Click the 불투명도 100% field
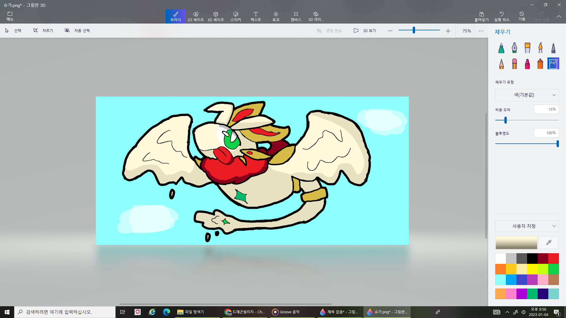 click(x=546, y=133)
